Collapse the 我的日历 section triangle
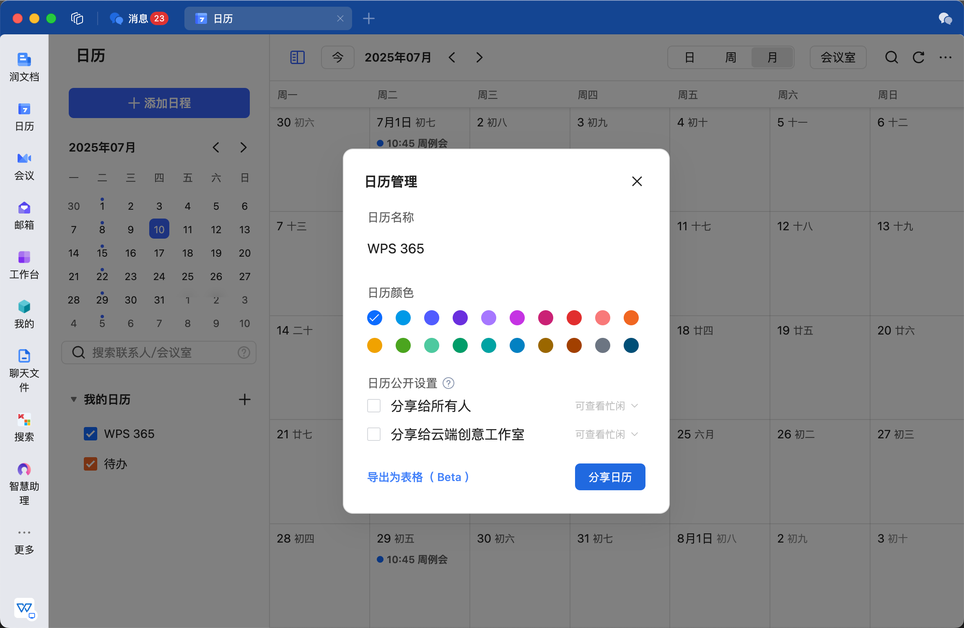This screenshot has height=628, width=964. [74, 399]
